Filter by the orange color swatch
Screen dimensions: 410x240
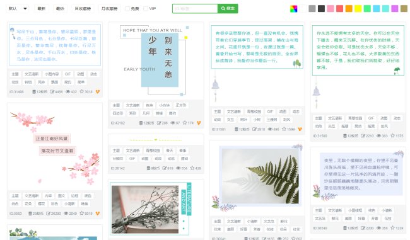(x=349, y=9)
